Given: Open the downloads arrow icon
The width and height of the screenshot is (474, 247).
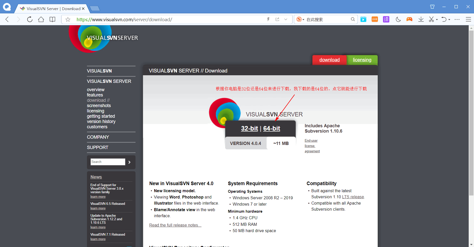Looking at the screenshot, I should 421,19.
